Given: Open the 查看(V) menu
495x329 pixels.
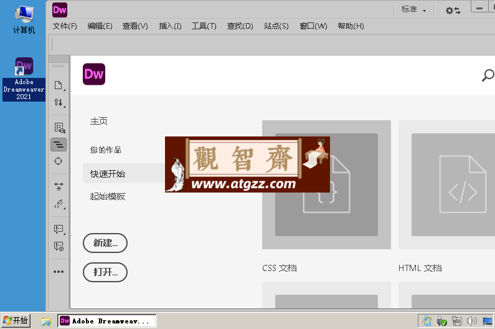Looking at the screenshot, I should click(135, 26).
